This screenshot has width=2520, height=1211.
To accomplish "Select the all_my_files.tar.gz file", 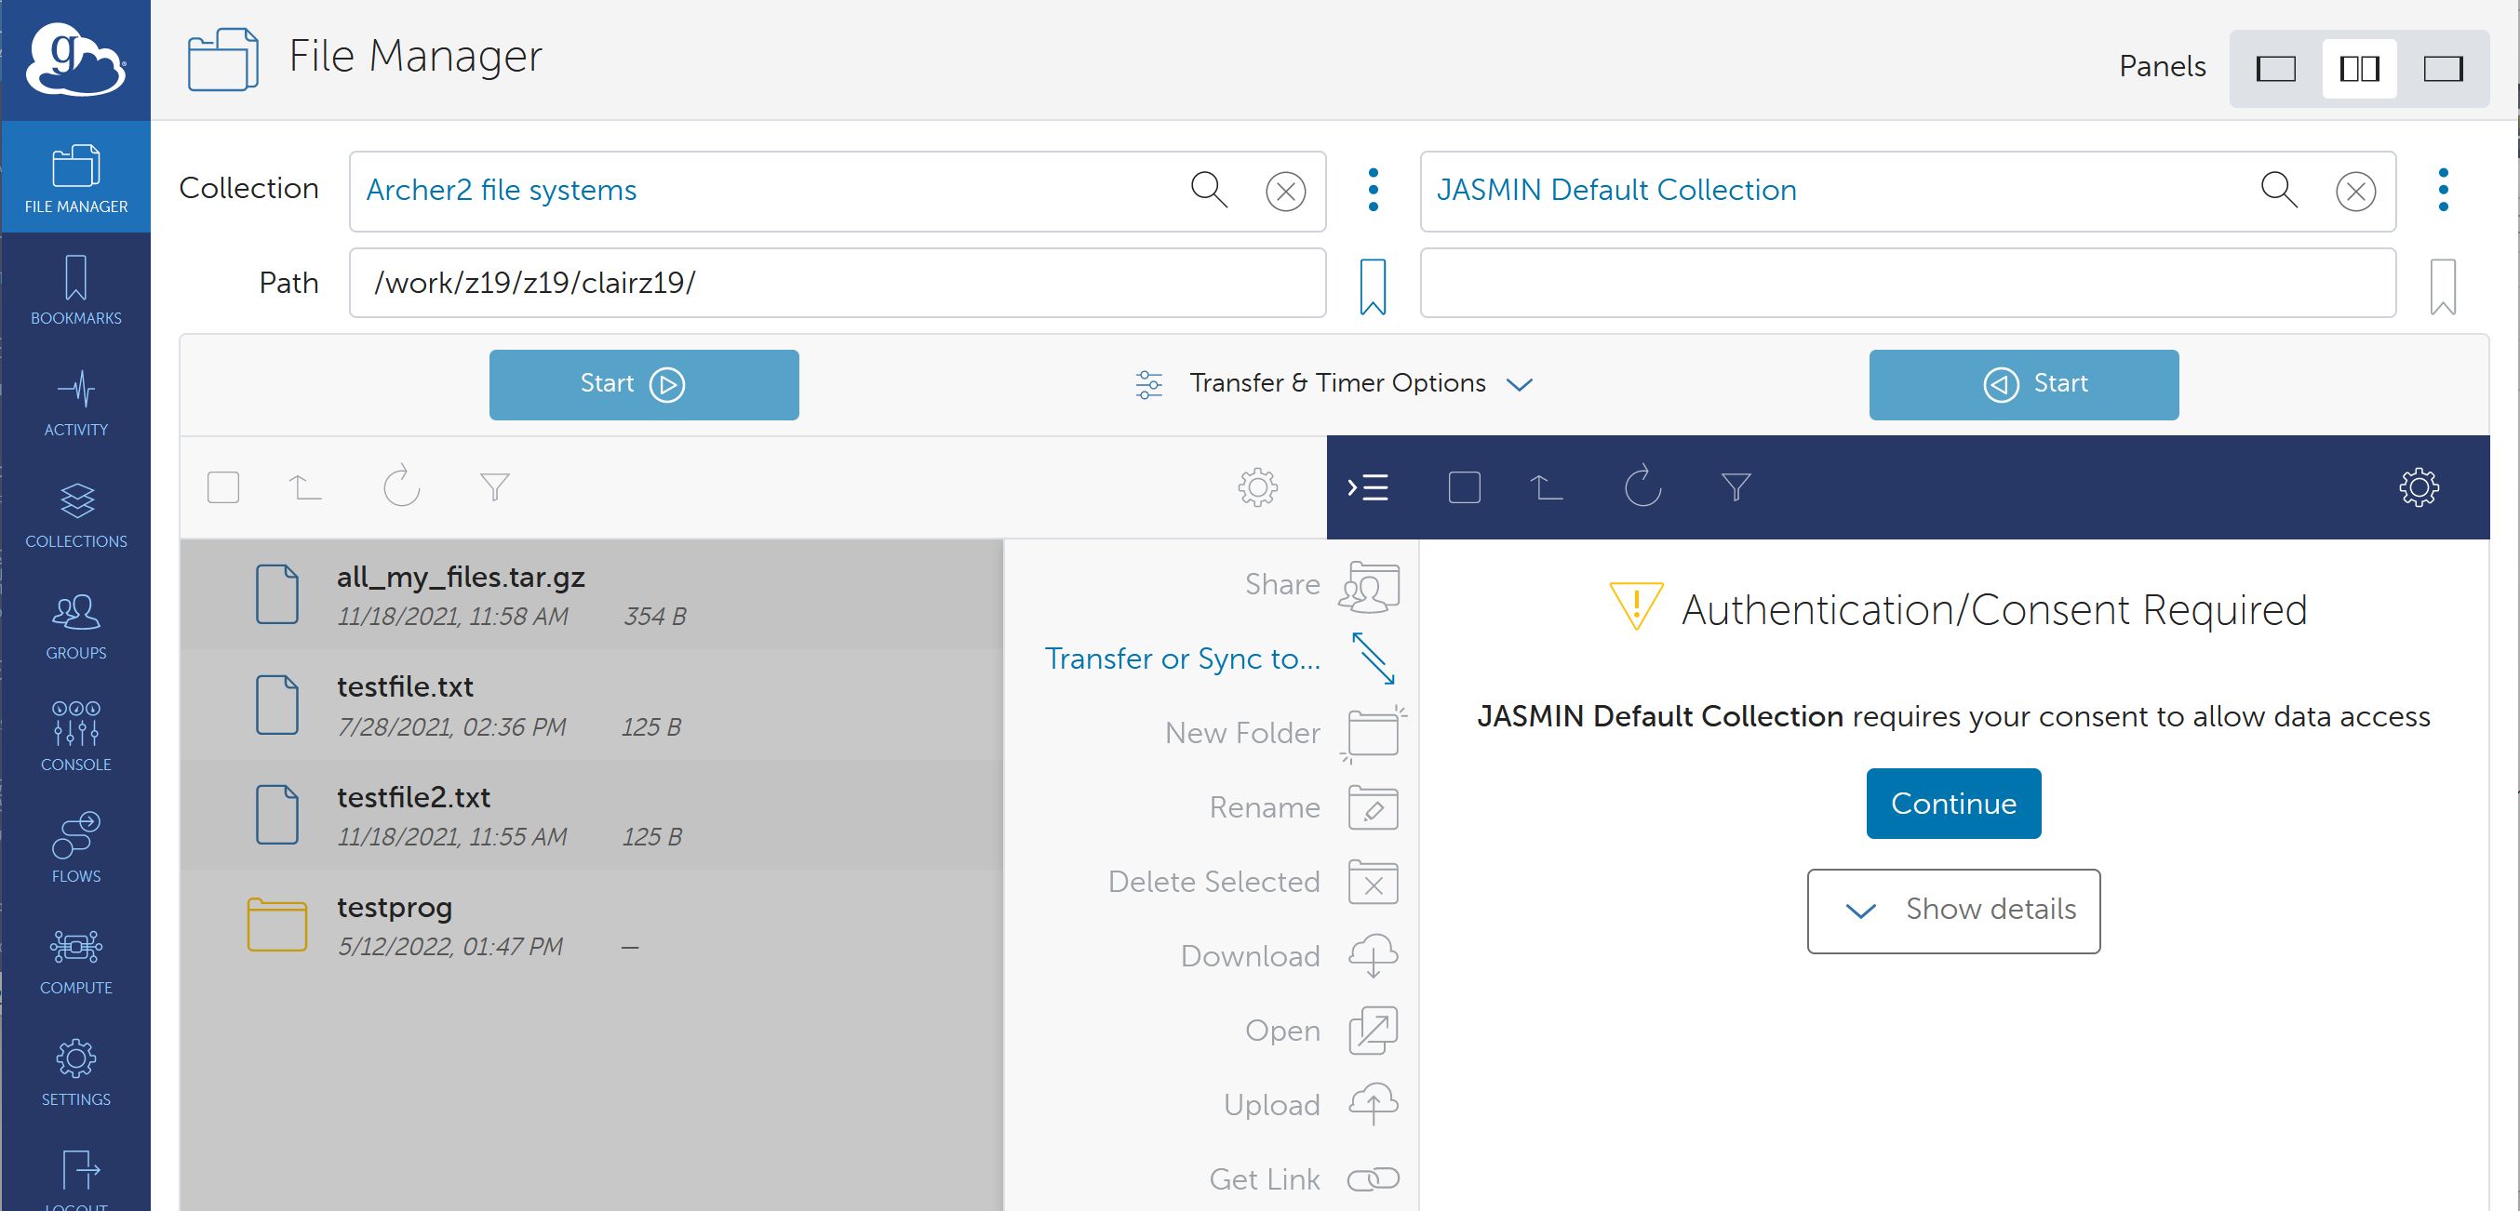I will (592, 594).
